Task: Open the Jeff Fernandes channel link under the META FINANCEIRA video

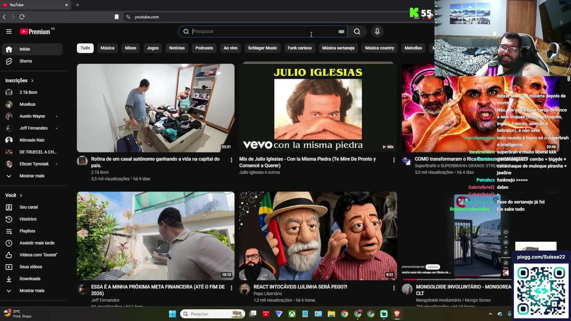Action: 105,300
